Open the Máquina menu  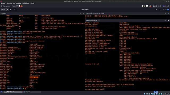pos(9,3)
